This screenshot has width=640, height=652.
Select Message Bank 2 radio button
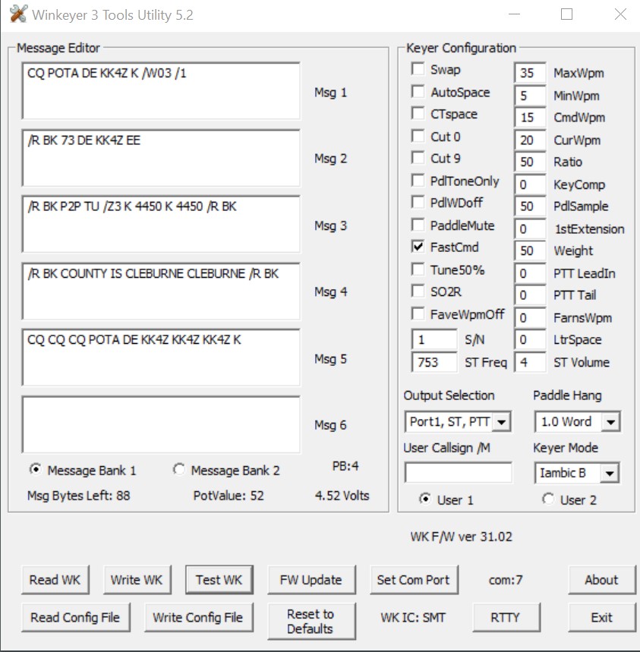pos(179,470)
